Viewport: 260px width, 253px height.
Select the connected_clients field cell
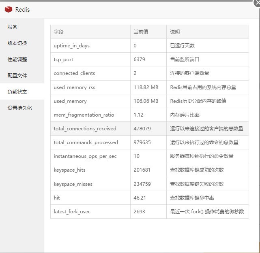pos(90,73)
